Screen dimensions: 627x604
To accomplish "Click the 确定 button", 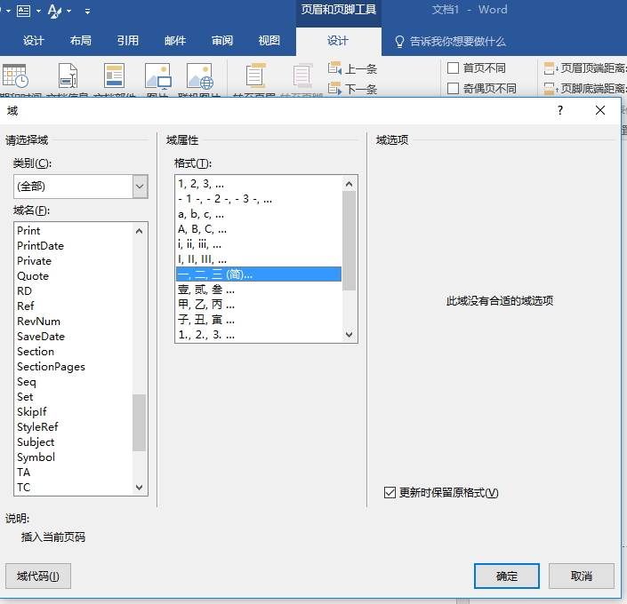I will [x=507, y=576].
